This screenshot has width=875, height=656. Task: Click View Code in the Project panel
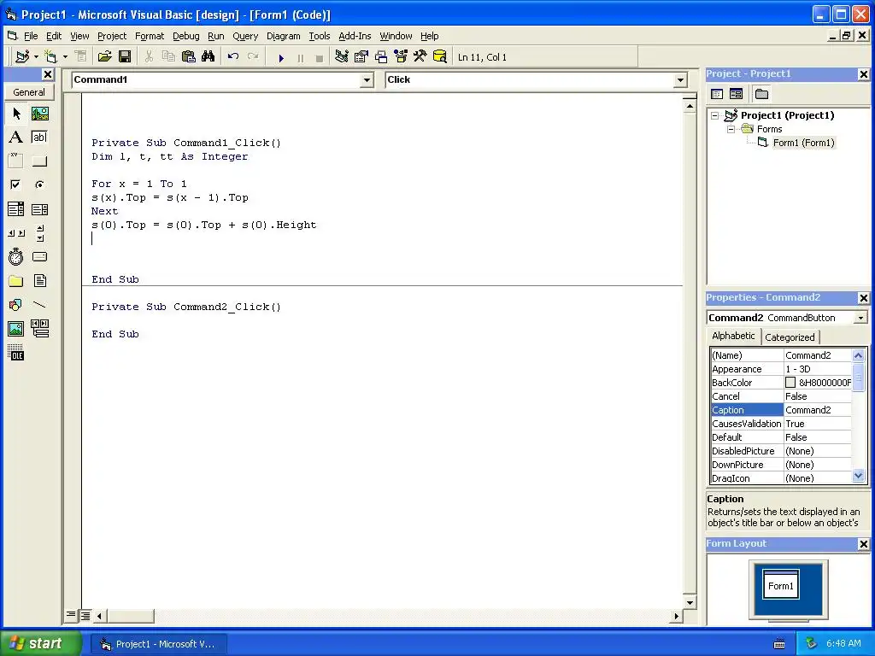(717, 94)
